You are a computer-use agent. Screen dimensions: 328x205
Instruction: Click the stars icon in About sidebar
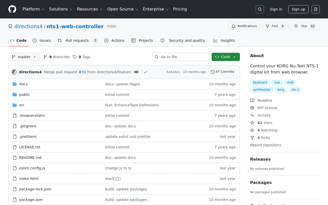pyautogui.click(x=252, y=123)
